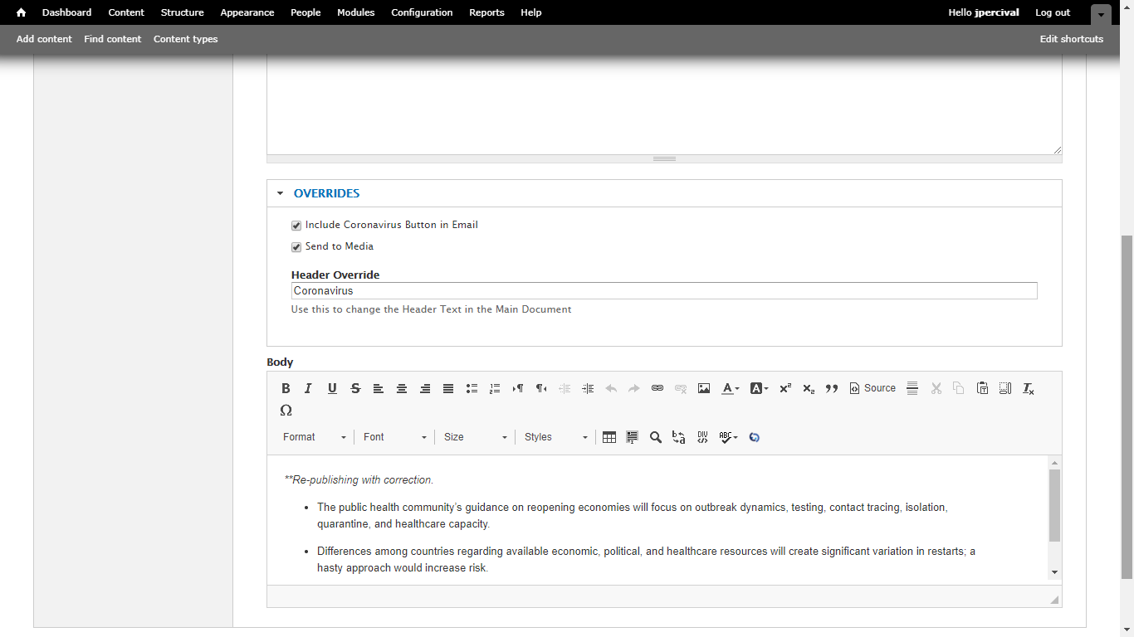Uncheck Include Coronavirus Button in Email
Screen dimensions: 1134x637
(x=296, y=225)
